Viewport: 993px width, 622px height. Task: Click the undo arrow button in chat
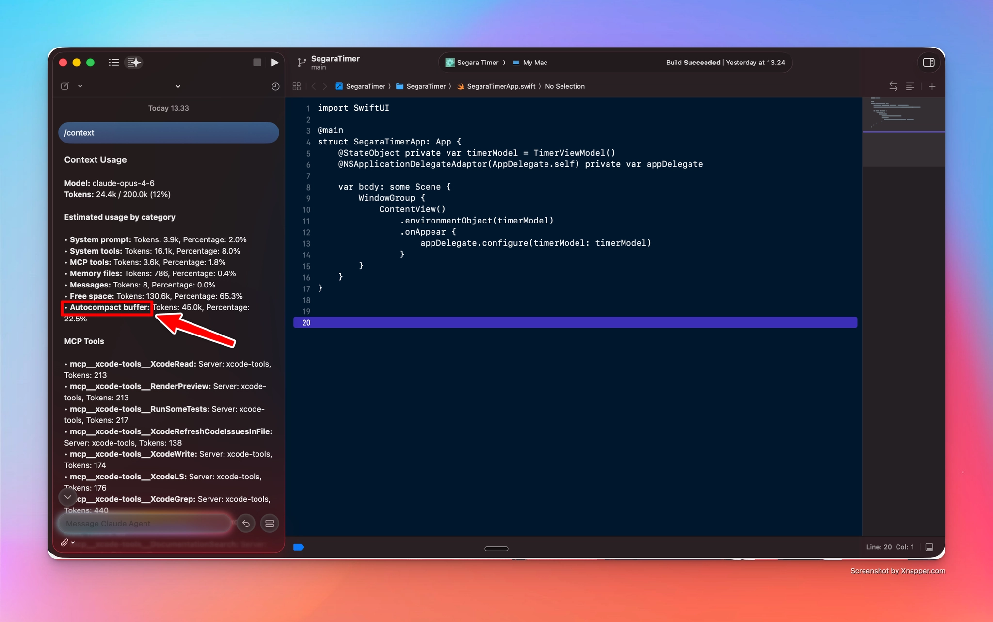tap(246, 524)
